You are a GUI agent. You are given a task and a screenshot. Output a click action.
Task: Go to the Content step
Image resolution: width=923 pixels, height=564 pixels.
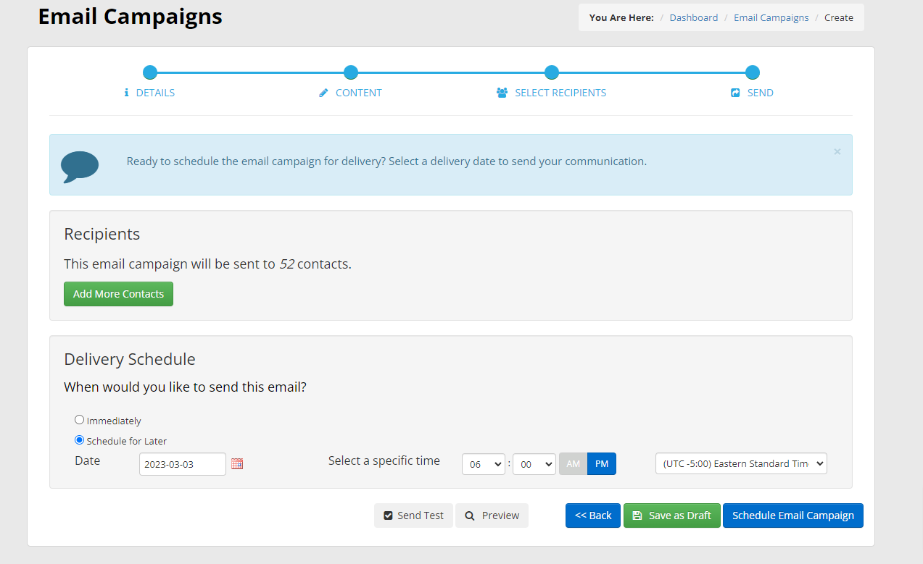tap(359, 93)
